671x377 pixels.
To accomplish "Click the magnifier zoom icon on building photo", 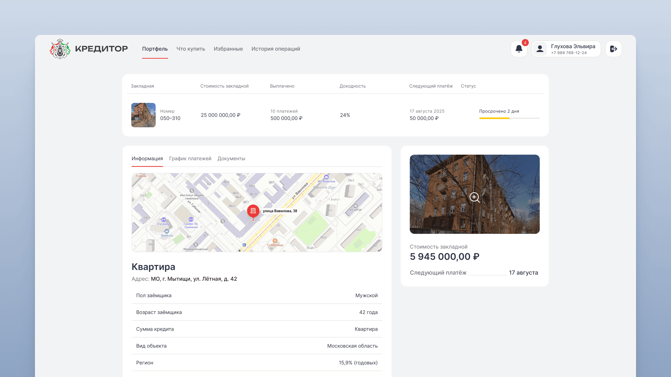I will pyautogui.click(x=474, y=198).
